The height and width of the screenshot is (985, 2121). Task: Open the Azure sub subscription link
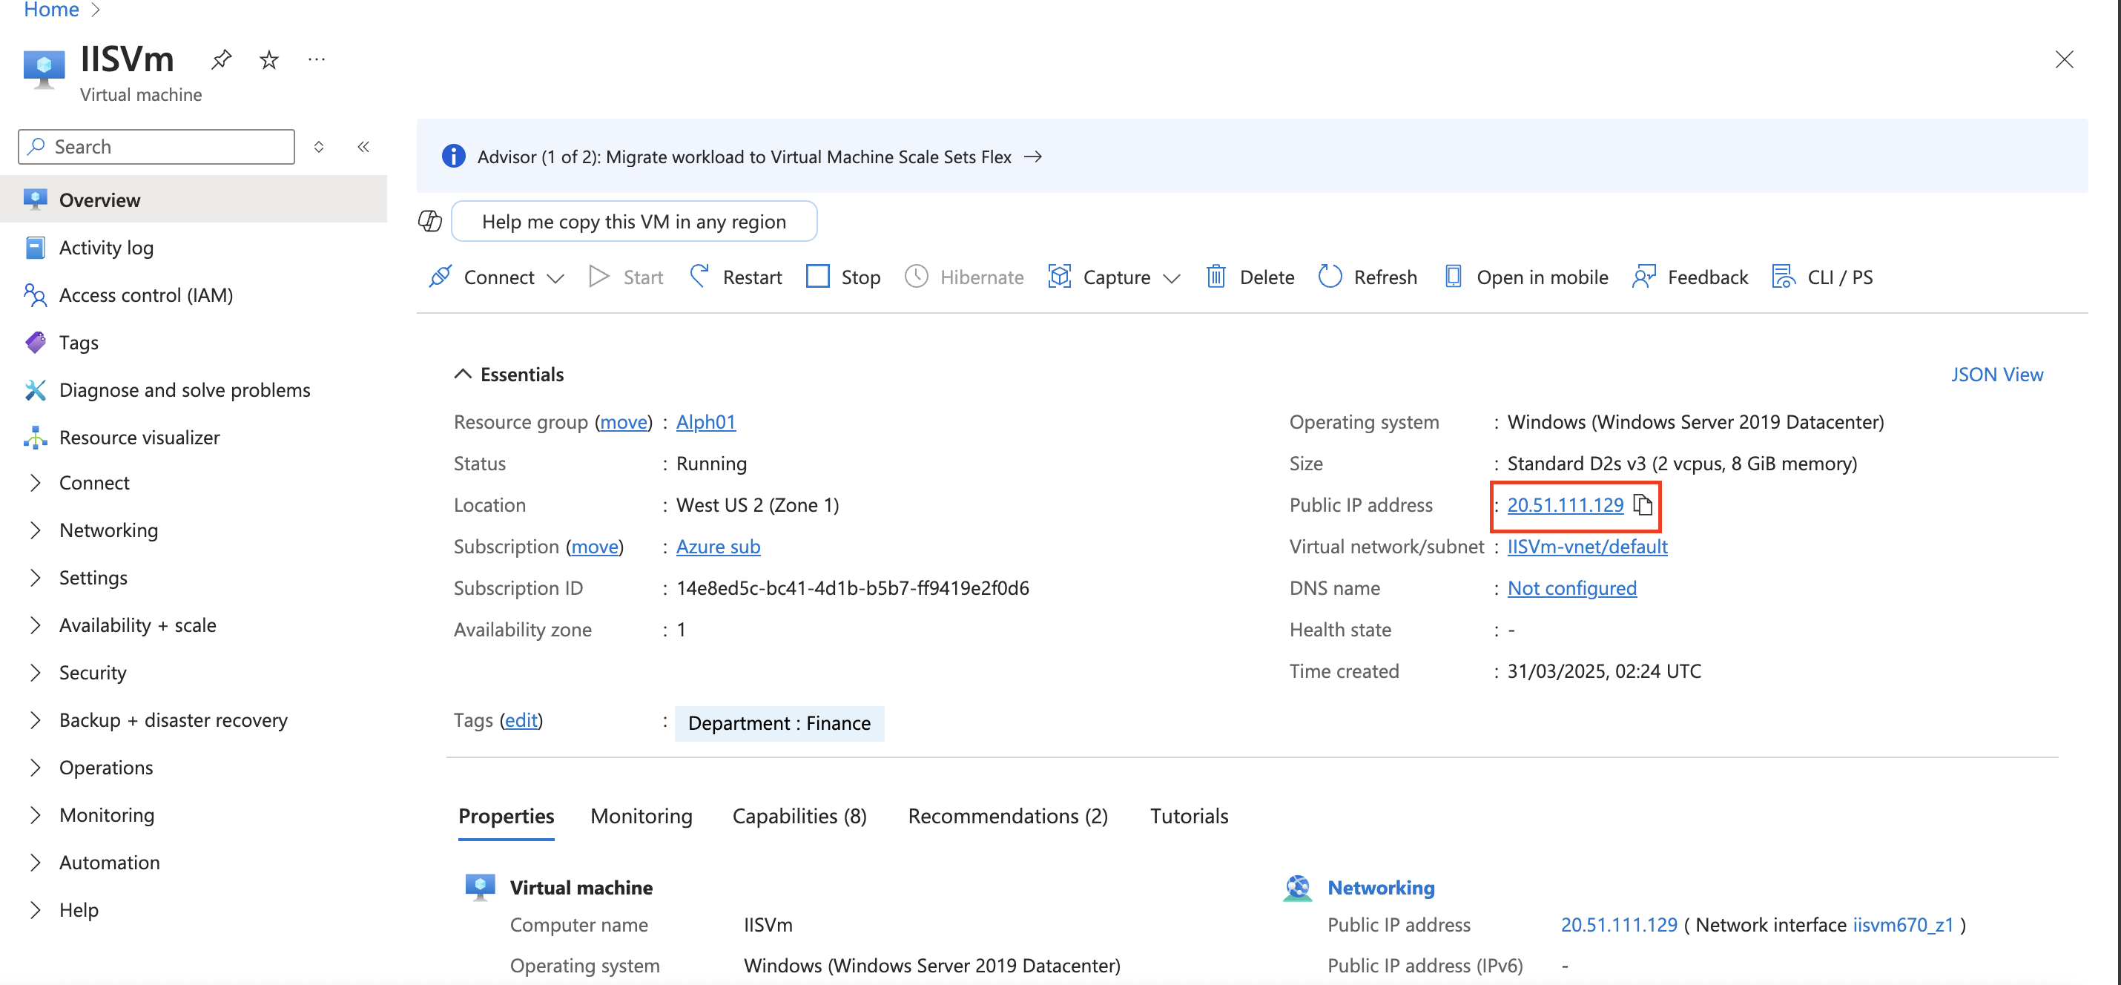[718, 546]
